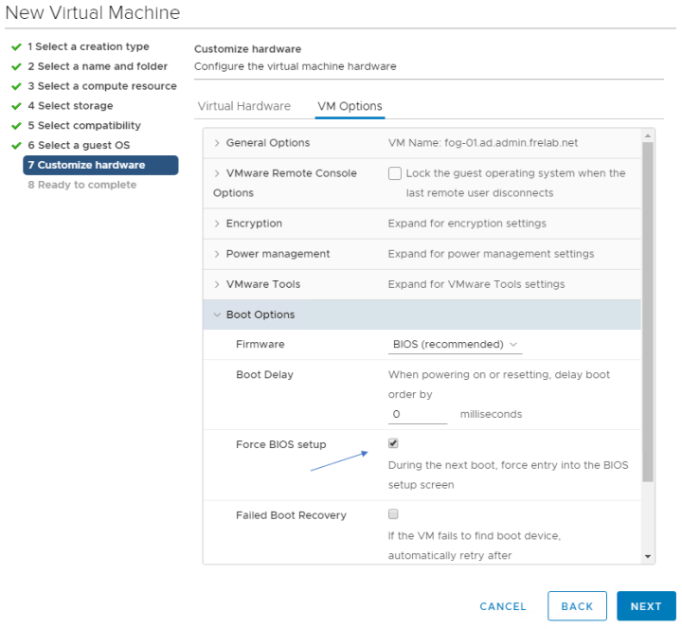The height and width of the screenshot is (629, 682).
Task: Click the options list scrollbar thumb
Action: point(648,312)
